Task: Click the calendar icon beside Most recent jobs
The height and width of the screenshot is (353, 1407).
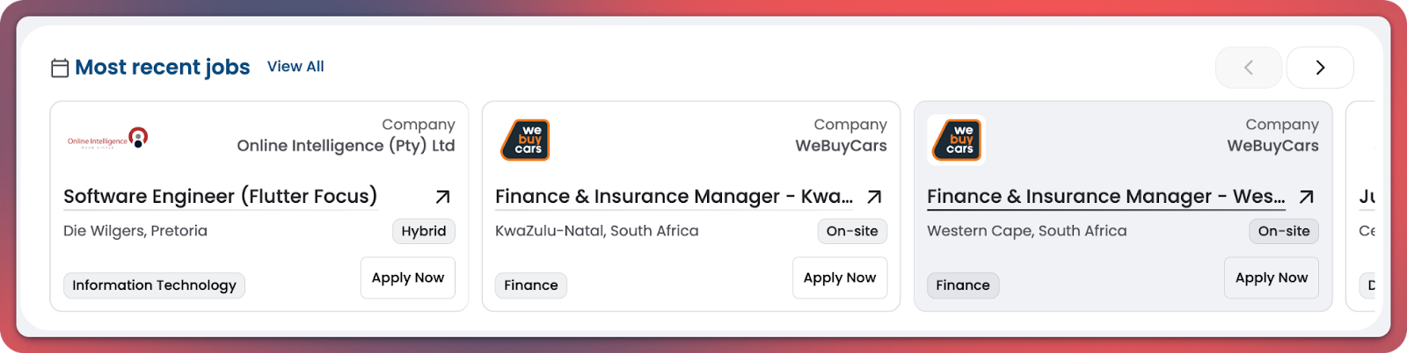Action: pyautogui.click(x=60, y=68)
